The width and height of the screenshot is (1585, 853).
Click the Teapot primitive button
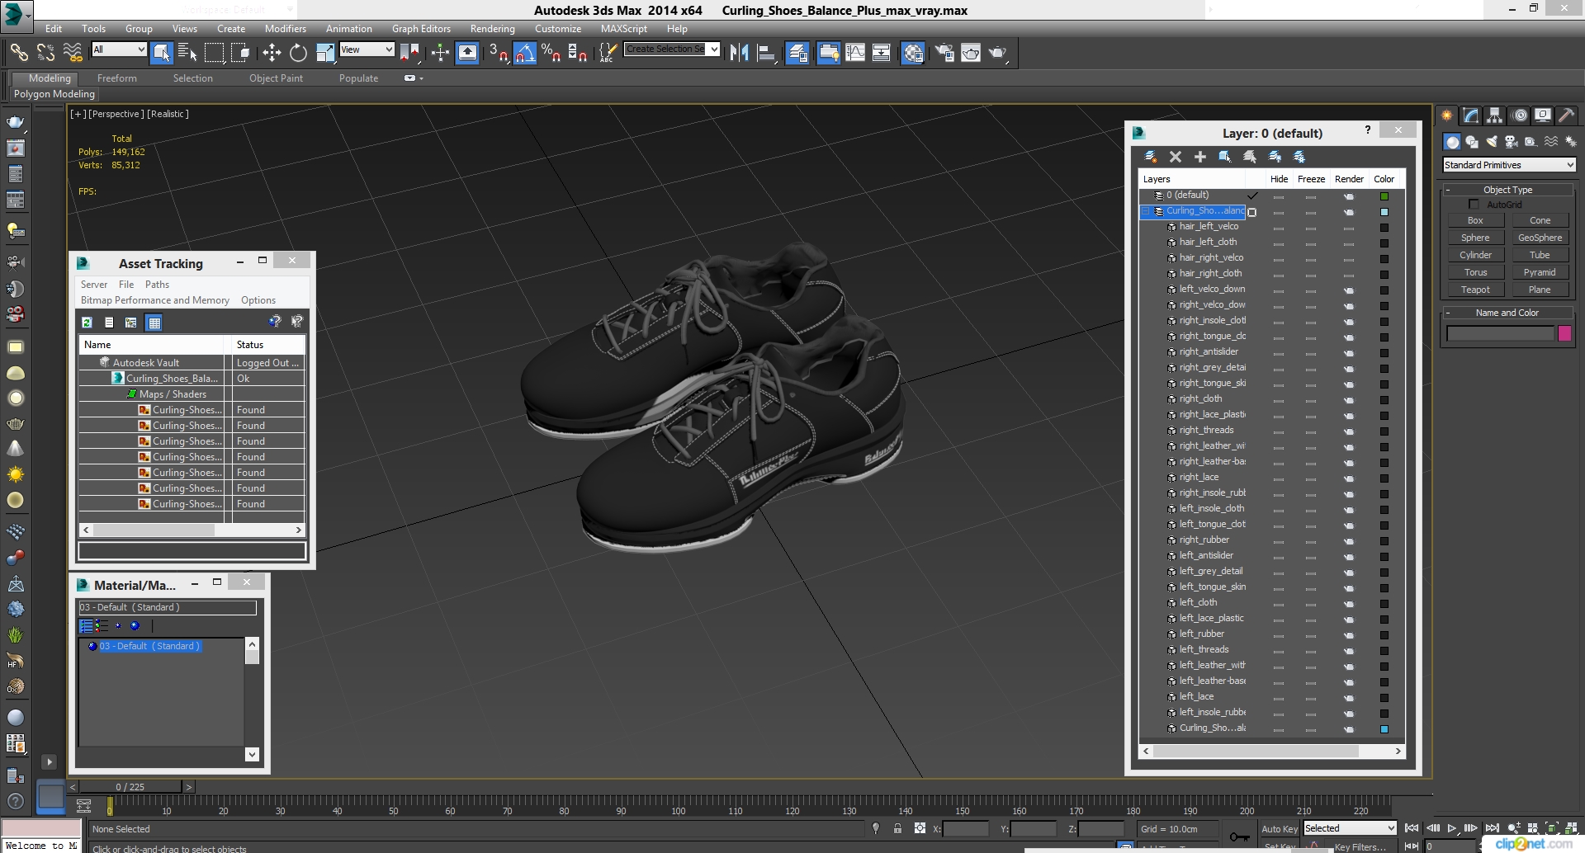(x=1475, y=290)
